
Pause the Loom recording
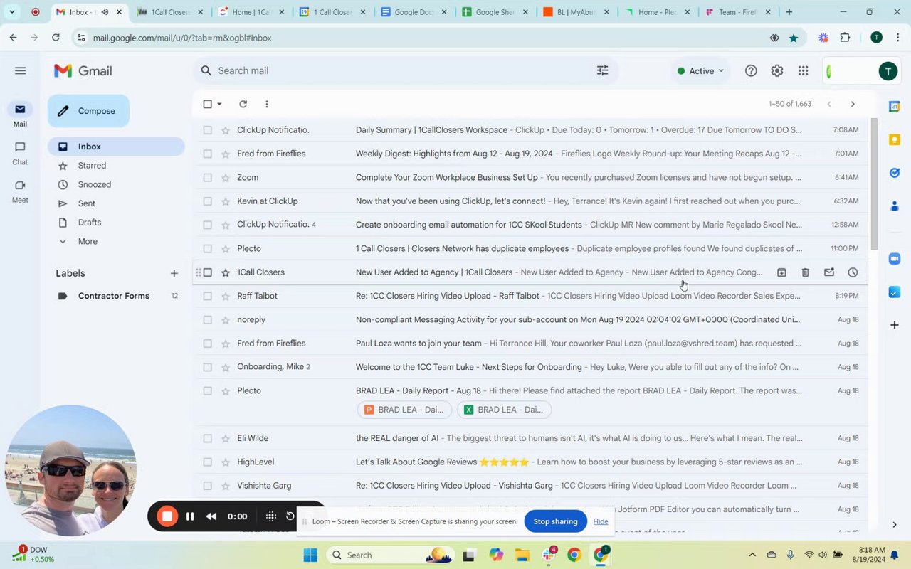click(x=190, y=516)
